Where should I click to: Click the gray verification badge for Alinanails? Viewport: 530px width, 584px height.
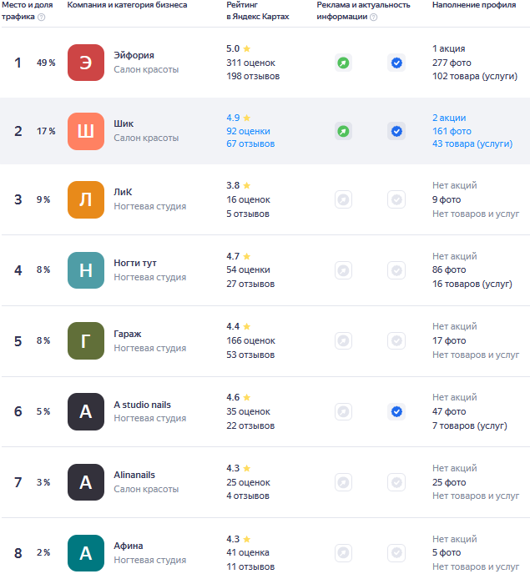(x=396, y=482)
